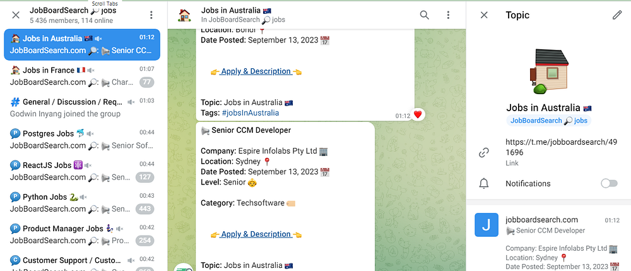Image resolution: width=631 pixels, height=271 pixels.
Task: Click muted speaker icon on ReactJS Jobs
Action: (x=88, y=166)
